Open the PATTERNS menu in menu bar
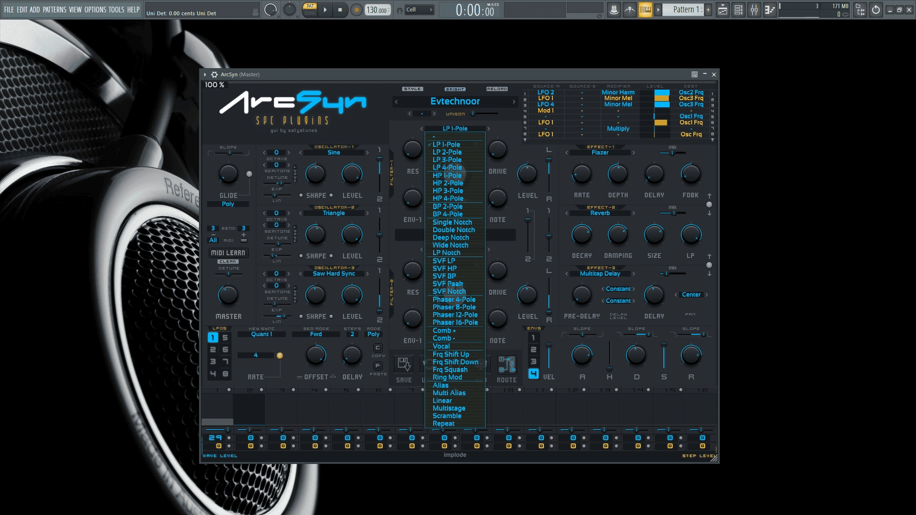This screenshot has width=916, height=515. pyautogui.click(x=54, y=10)
